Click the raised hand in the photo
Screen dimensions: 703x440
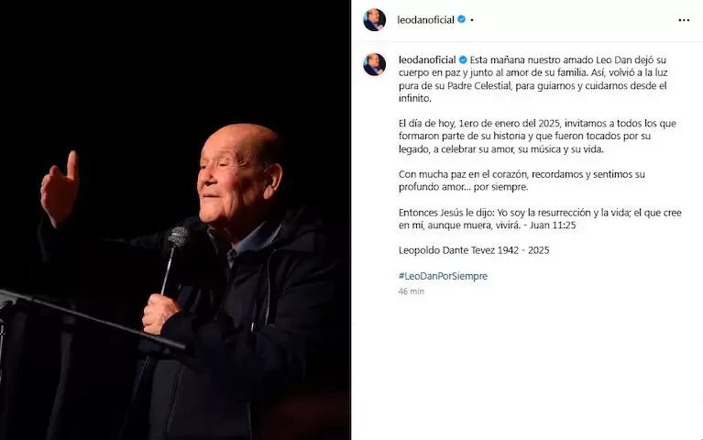60,189
